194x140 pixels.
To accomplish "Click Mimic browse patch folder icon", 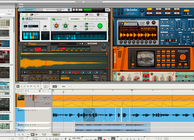I will click(x=80, y=44).
